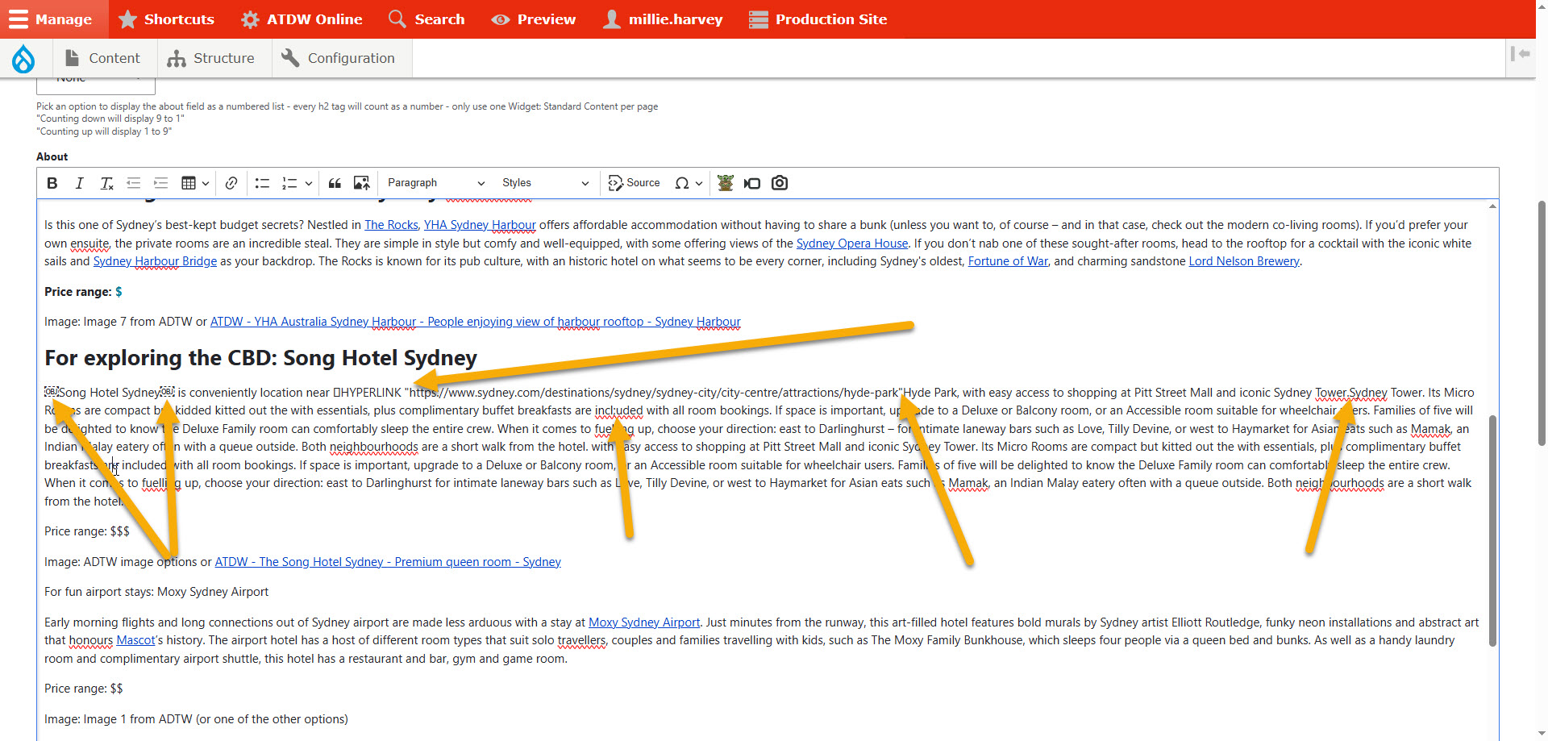Click the insert link icon
1548x741 pixels.
[231, 183]
